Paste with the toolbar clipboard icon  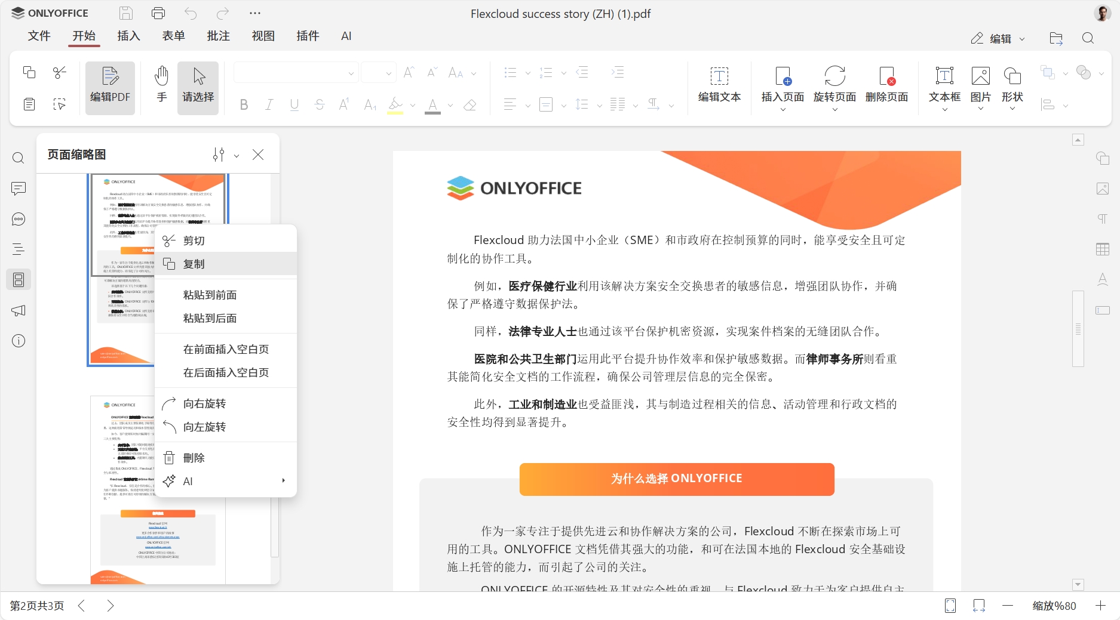29,104
